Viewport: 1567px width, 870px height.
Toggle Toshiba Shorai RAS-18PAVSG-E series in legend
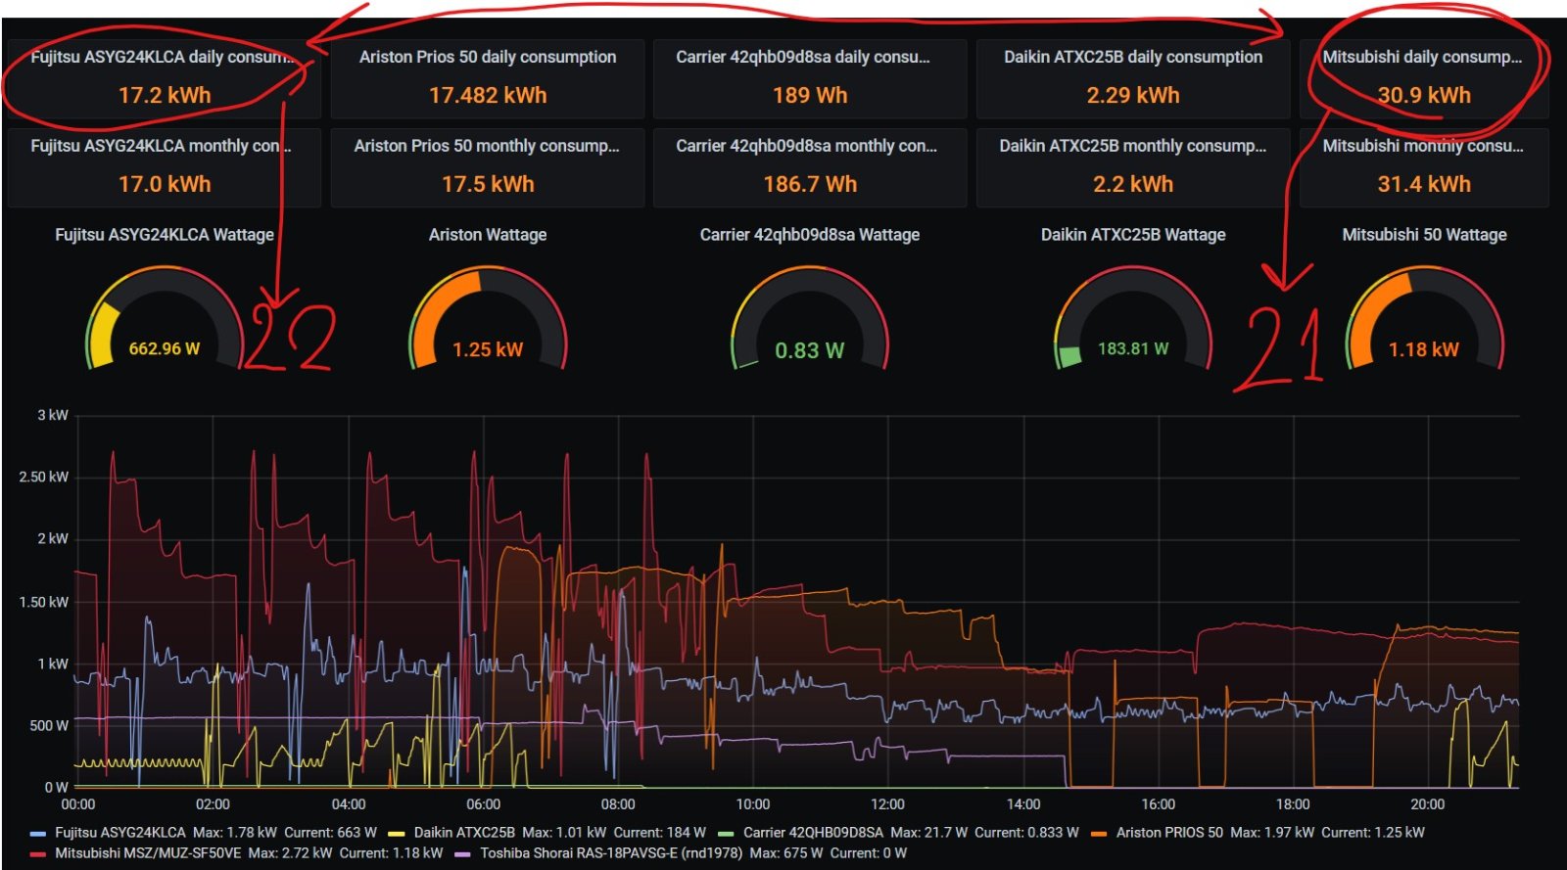[611, 853]
